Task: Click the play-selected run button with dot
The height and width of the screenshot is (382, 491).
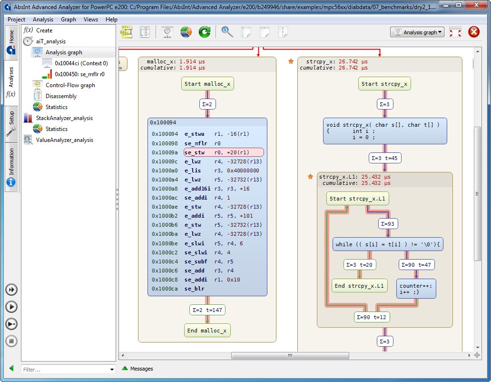Action: (11, 324)
